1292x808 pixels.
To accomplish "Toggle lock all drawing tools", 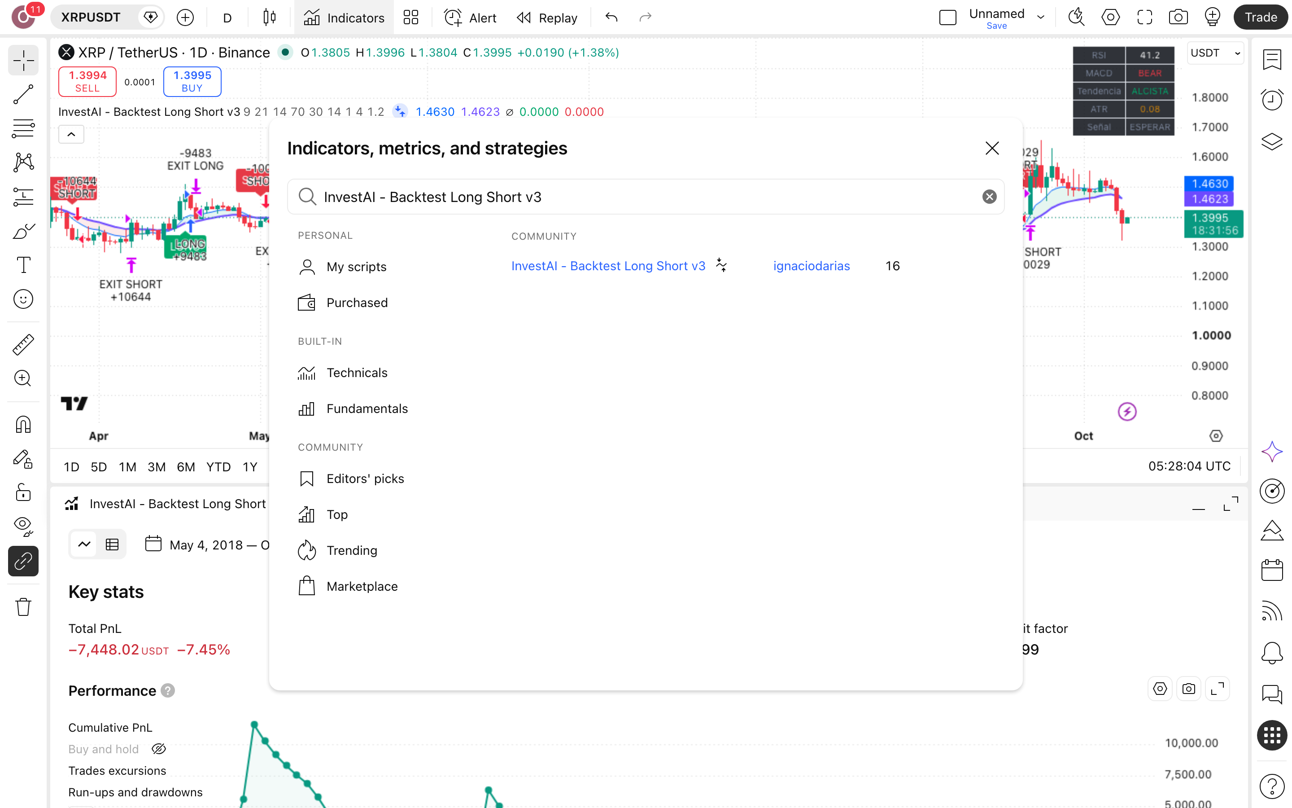I will pos(23,492).
